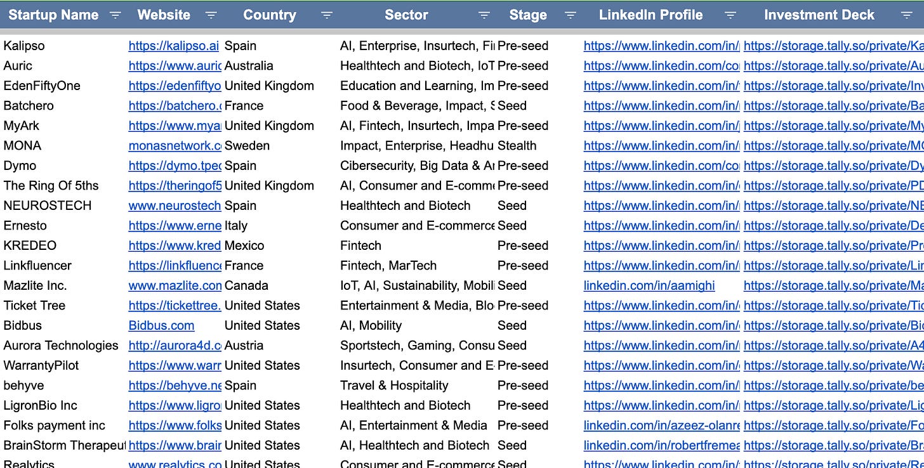
Task: Open Auric's website link
Action: click(175, 66)
